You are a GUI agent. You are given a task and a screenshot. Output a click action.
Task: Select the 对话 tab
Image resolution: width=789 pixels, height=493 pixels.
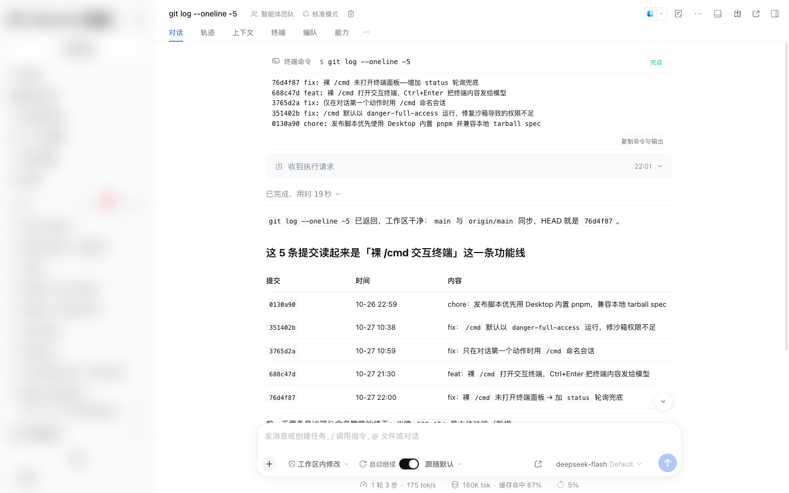pos(176,33)
